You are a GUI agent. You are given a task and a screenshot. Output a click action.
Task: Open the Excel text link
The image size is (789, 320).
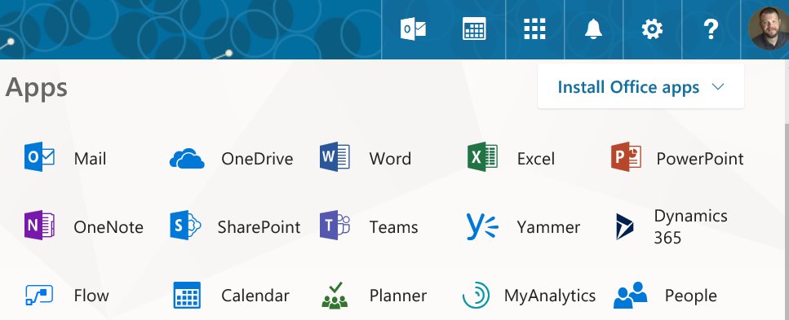pos(536,159)
